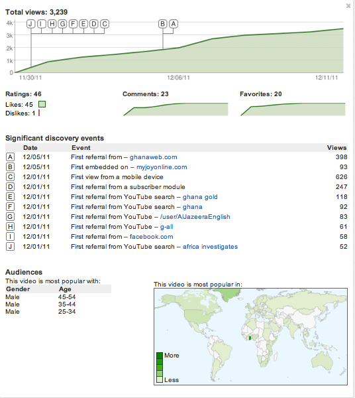Click 'First referral from a subscriber module'

(x=128, y=187)
